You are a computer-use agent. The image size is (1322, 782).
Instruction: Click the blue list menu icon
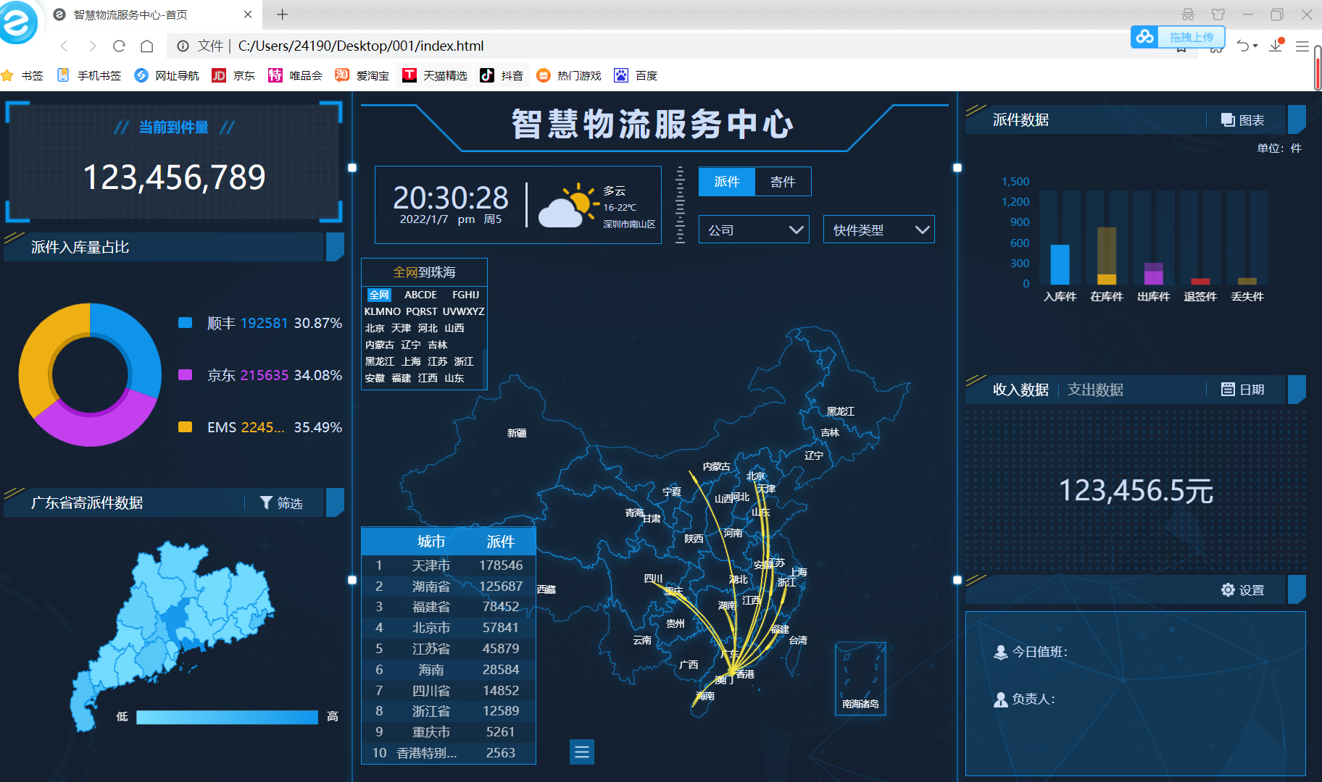(x=582, y=752)
